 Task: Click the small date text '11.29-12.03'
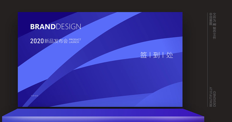click(35, 96)
